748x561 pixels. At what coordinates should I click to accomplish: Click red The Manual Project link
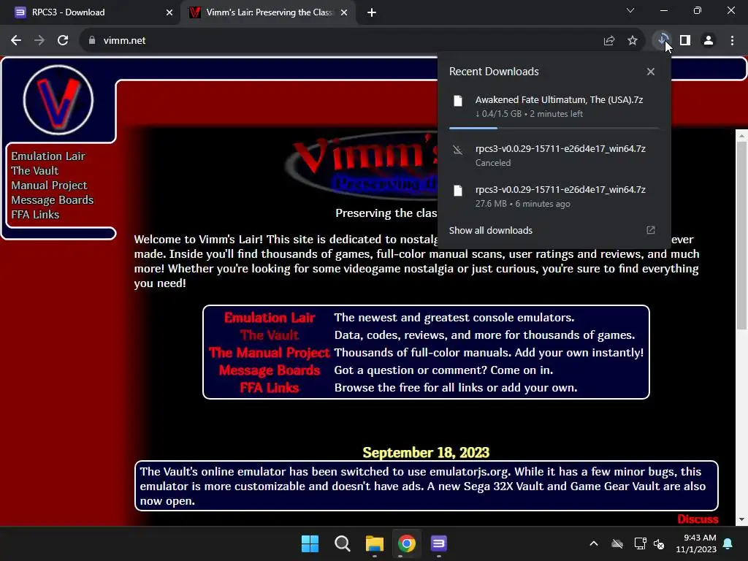click(270, 353)
